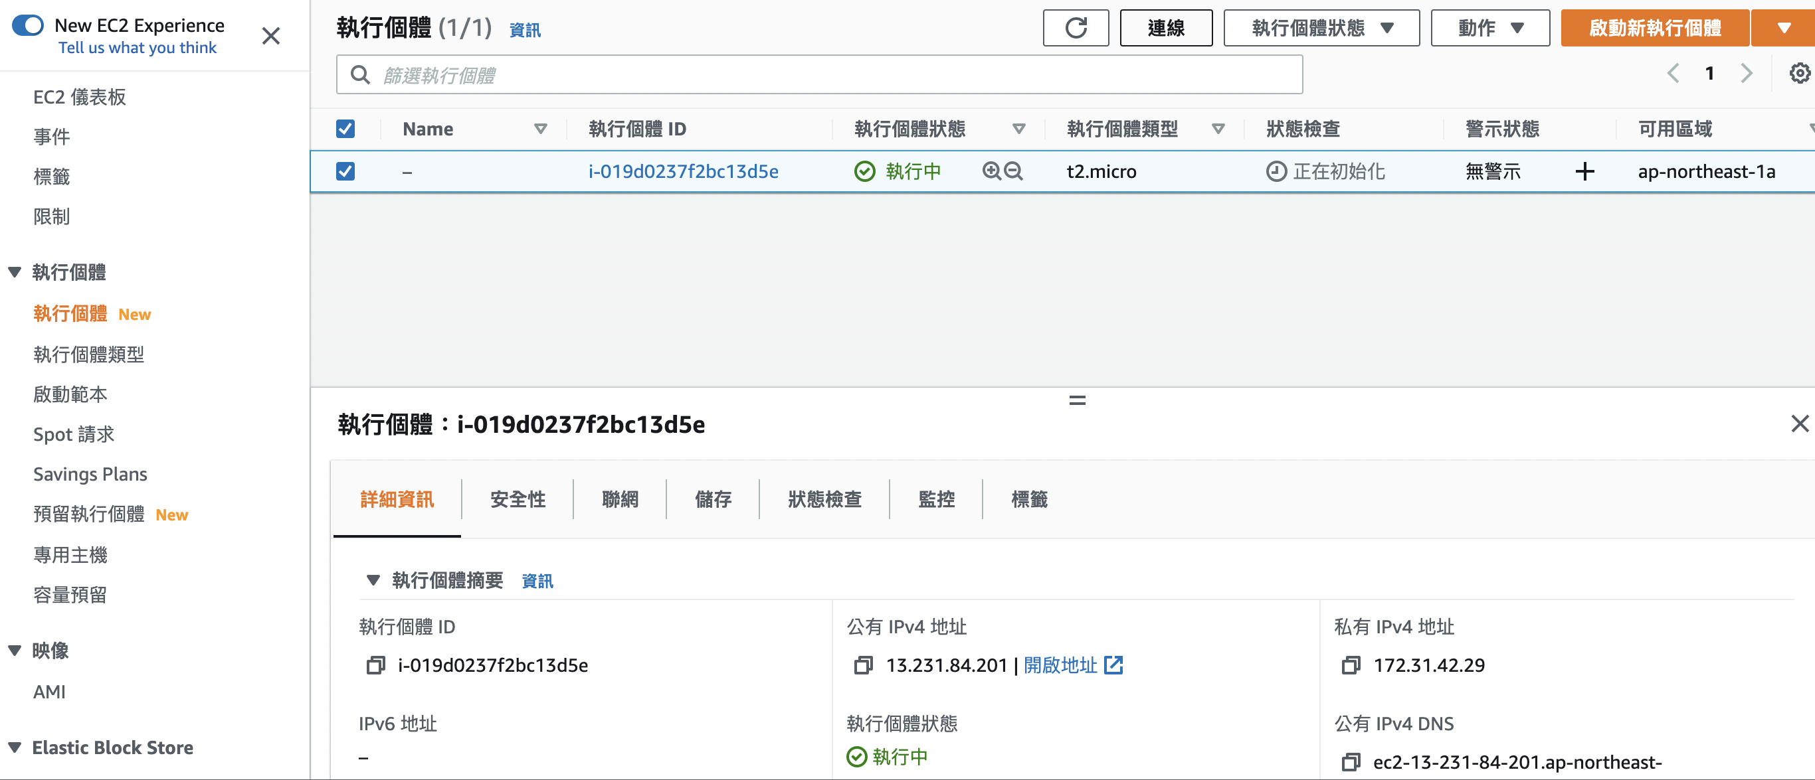This screenshot has height=780, width=1815.
Task: Copy the public IPv4 address 13.231.84.201
Action: 863,665
